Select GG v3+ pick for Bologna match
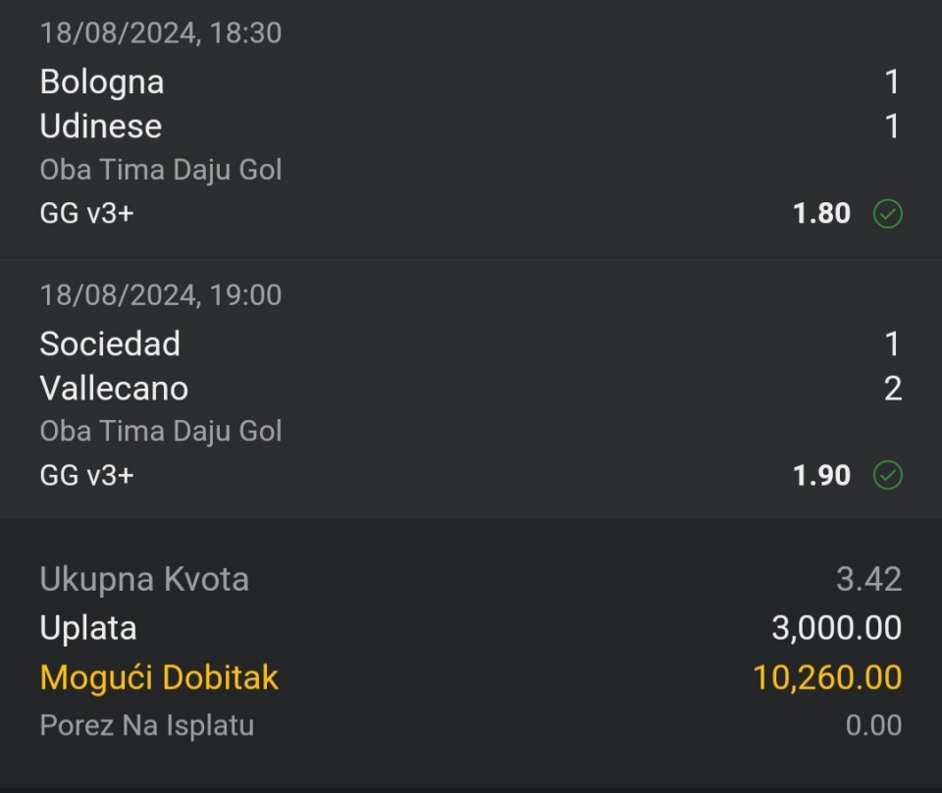 [86, 213]
